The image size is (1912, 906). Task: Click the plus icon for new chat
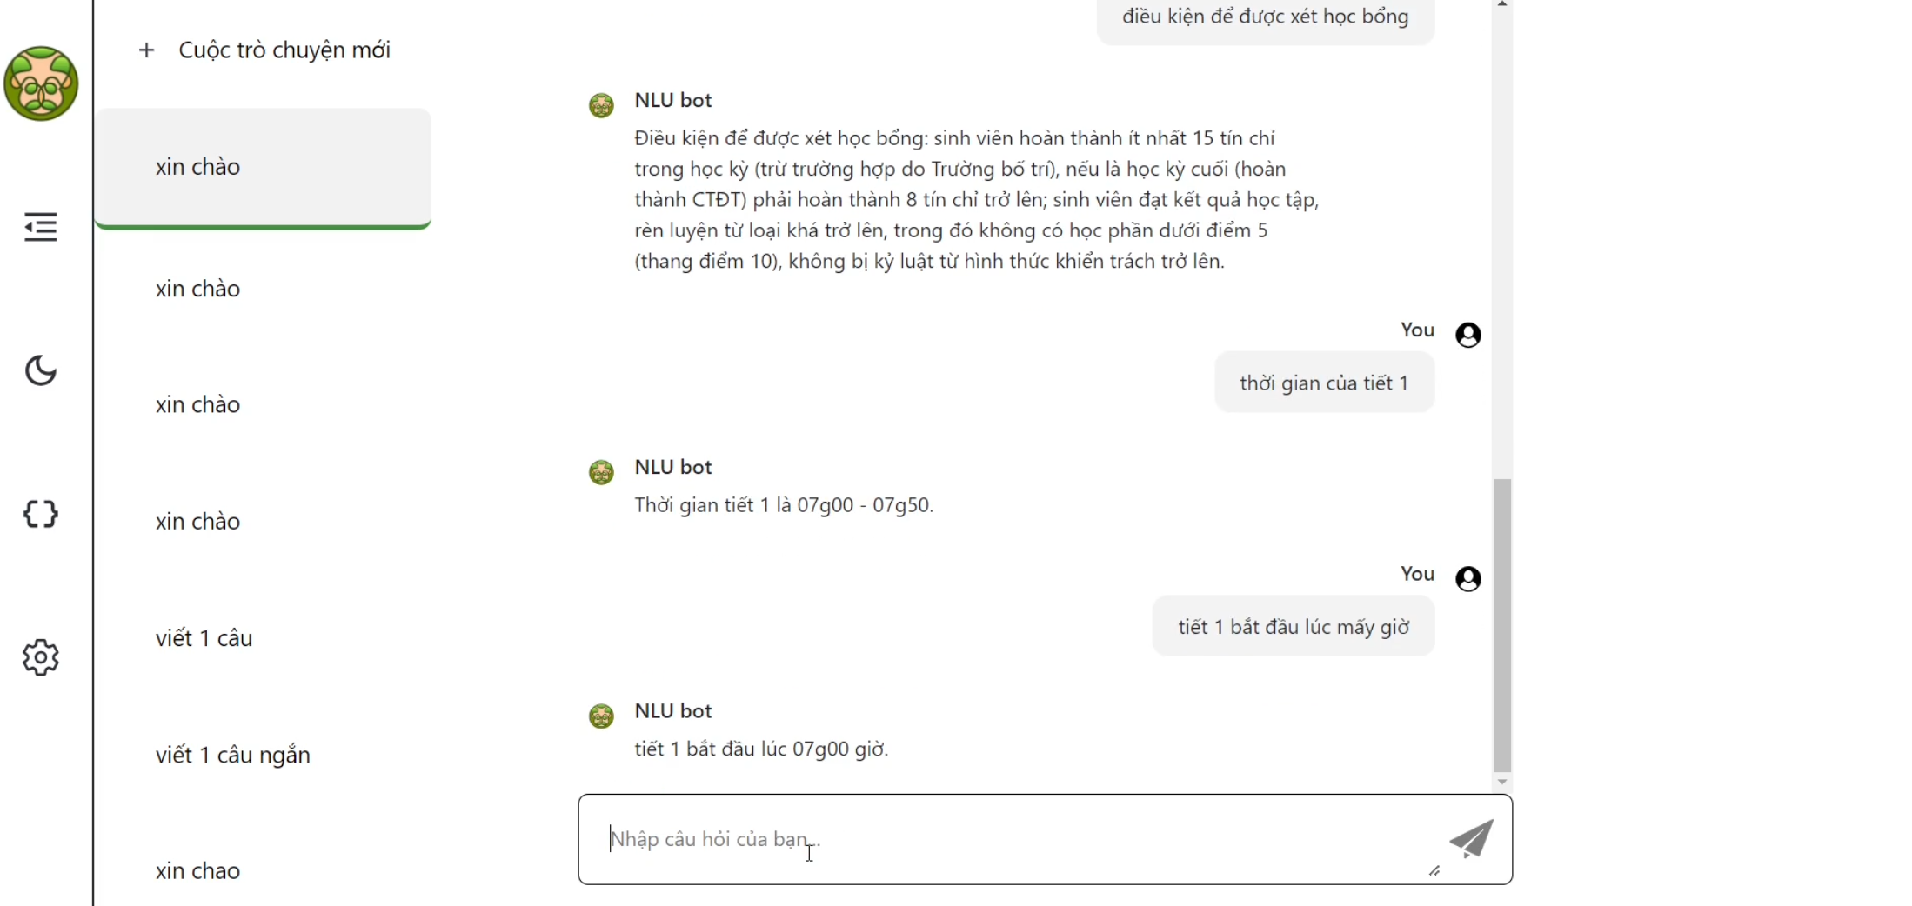(147, 50)
